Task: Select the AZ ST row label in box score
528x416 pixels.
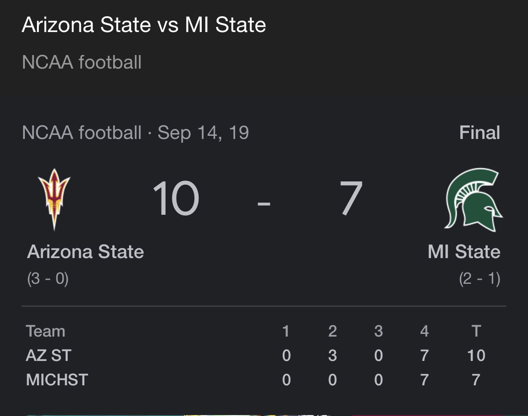Action: coord(48,356)
